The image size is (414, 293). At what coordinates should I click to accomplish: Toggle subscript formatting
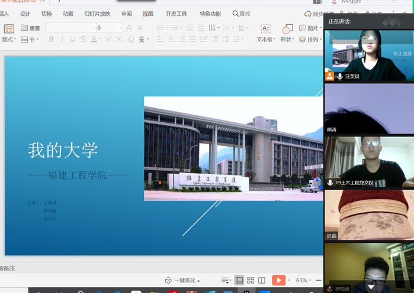click(x=119, y=39)
